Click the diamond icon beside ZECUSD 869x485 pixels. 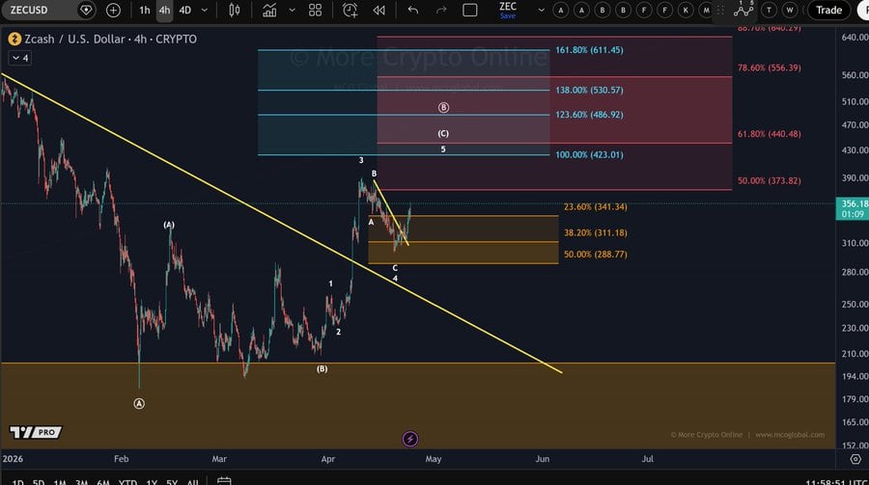coord(86,10)
